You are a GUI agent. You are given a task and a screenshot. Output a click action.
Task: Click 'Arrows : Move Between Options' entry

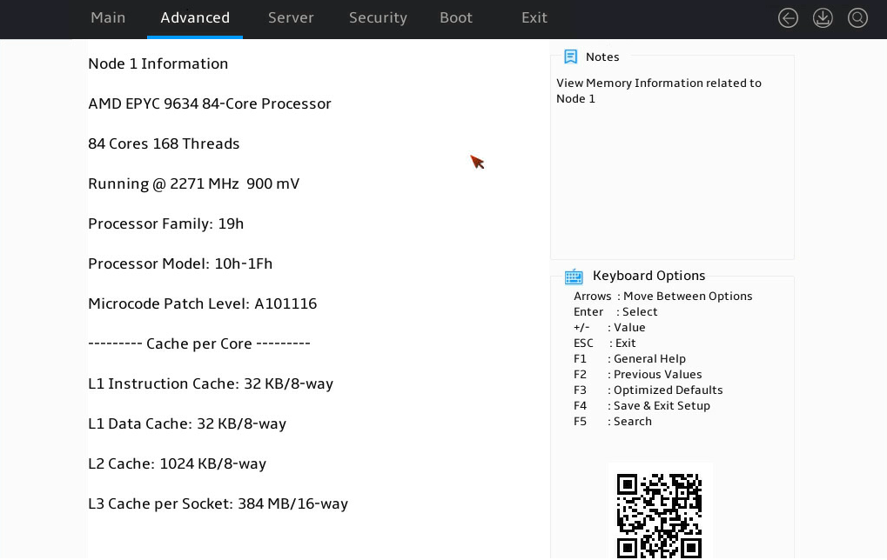[x=663, y=297]
